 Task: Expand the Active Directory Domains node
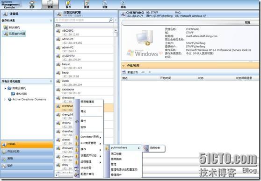5,99
